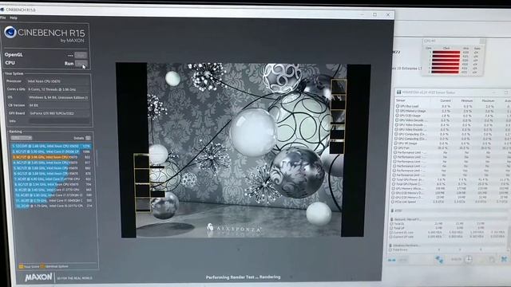Click the PCIe Link Speed sensor icon
The height and width of the screenshot is (287, 511).
pyautogui.click(x=394, y=202)
